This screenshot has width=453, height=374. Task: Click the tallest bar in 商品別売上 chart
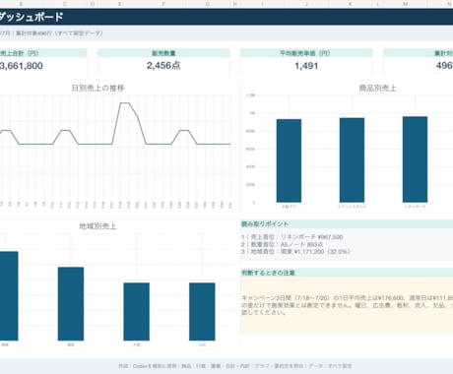(x=415, y=159)
